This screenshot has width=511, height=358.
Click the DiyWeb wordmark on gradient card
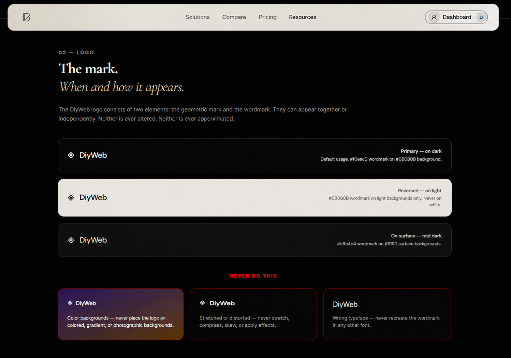(86, 303)
